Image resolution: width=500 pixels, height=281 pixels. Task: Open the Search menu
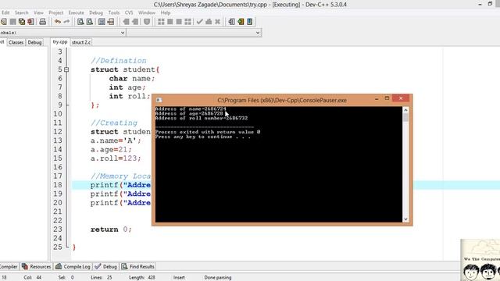tap(21, 12)
